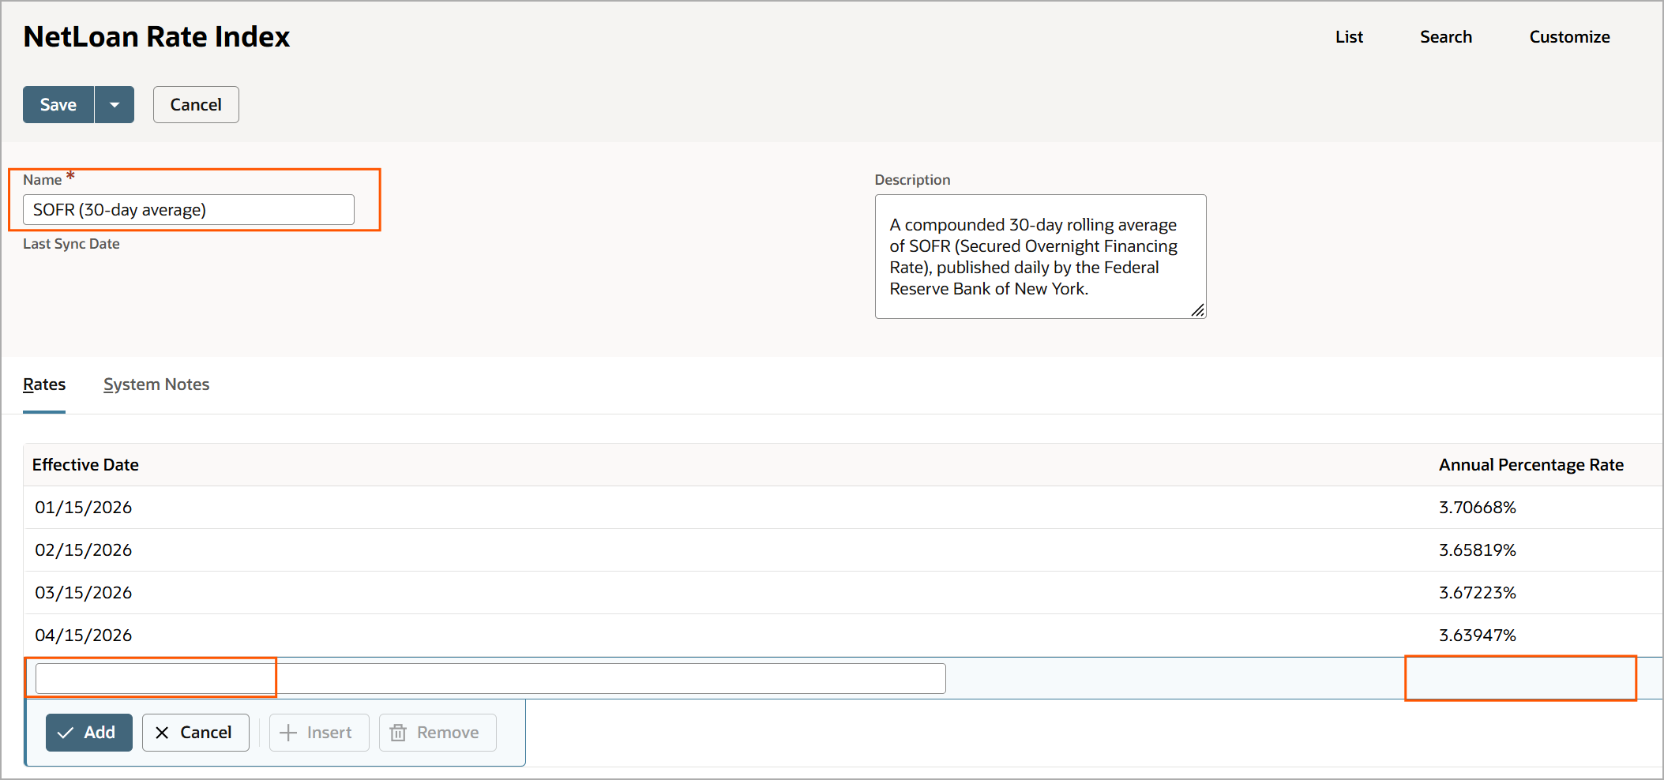1664x780 pixels.
Task: Switch to the Rates tab
Action: click(44, 384)
